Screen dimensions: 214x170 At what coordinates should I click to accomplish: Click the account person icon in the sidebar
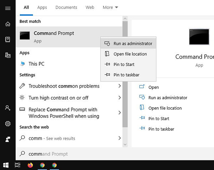coord(7,108)
